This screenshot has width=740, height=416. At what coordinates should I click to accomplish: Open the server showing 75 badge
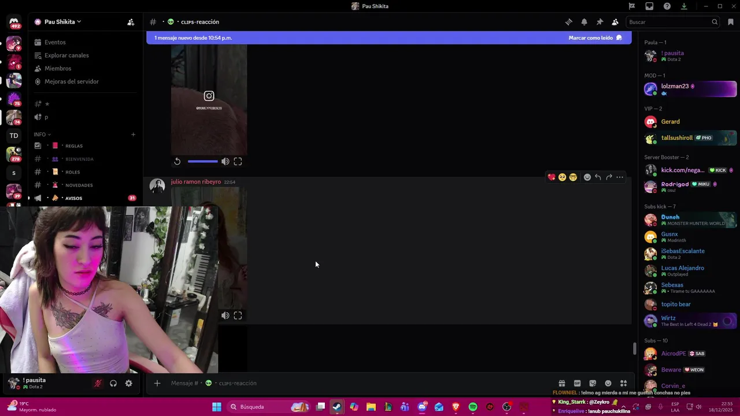point(14,99)
